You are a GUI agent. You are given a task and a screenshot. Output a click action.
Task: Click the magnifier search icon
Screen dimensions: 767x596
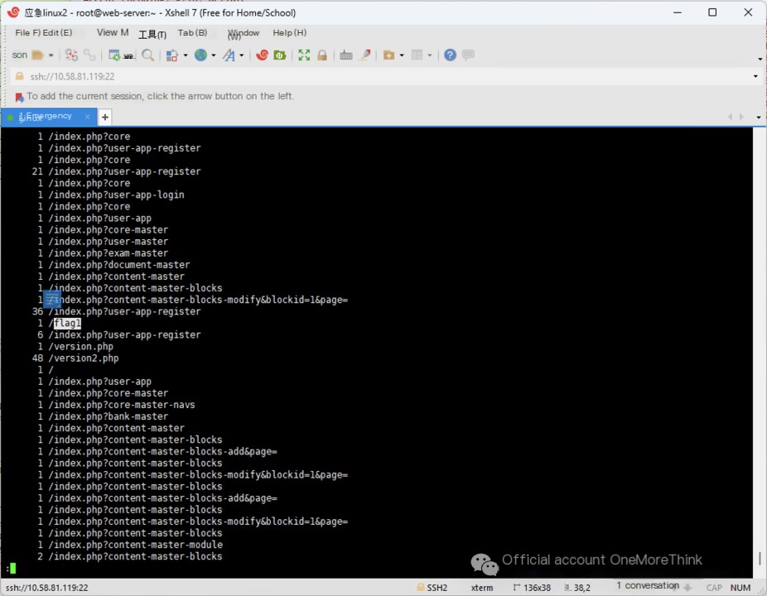[x=147, y=55]
